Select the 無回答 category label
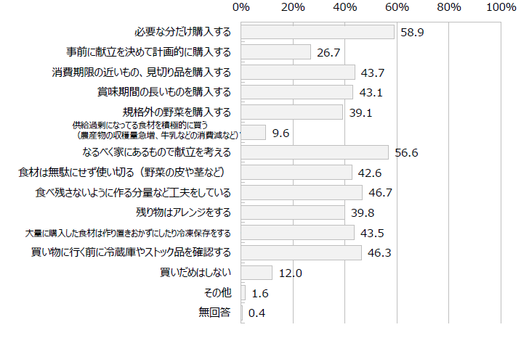 point(214,313)
